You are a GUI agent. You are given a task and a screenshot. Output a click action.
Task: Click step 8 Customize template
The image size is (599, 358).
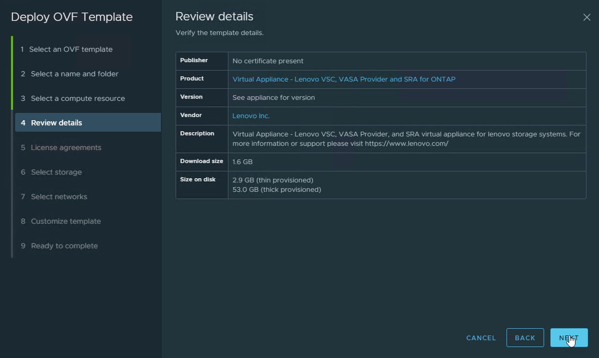click(x=65, y=221)
